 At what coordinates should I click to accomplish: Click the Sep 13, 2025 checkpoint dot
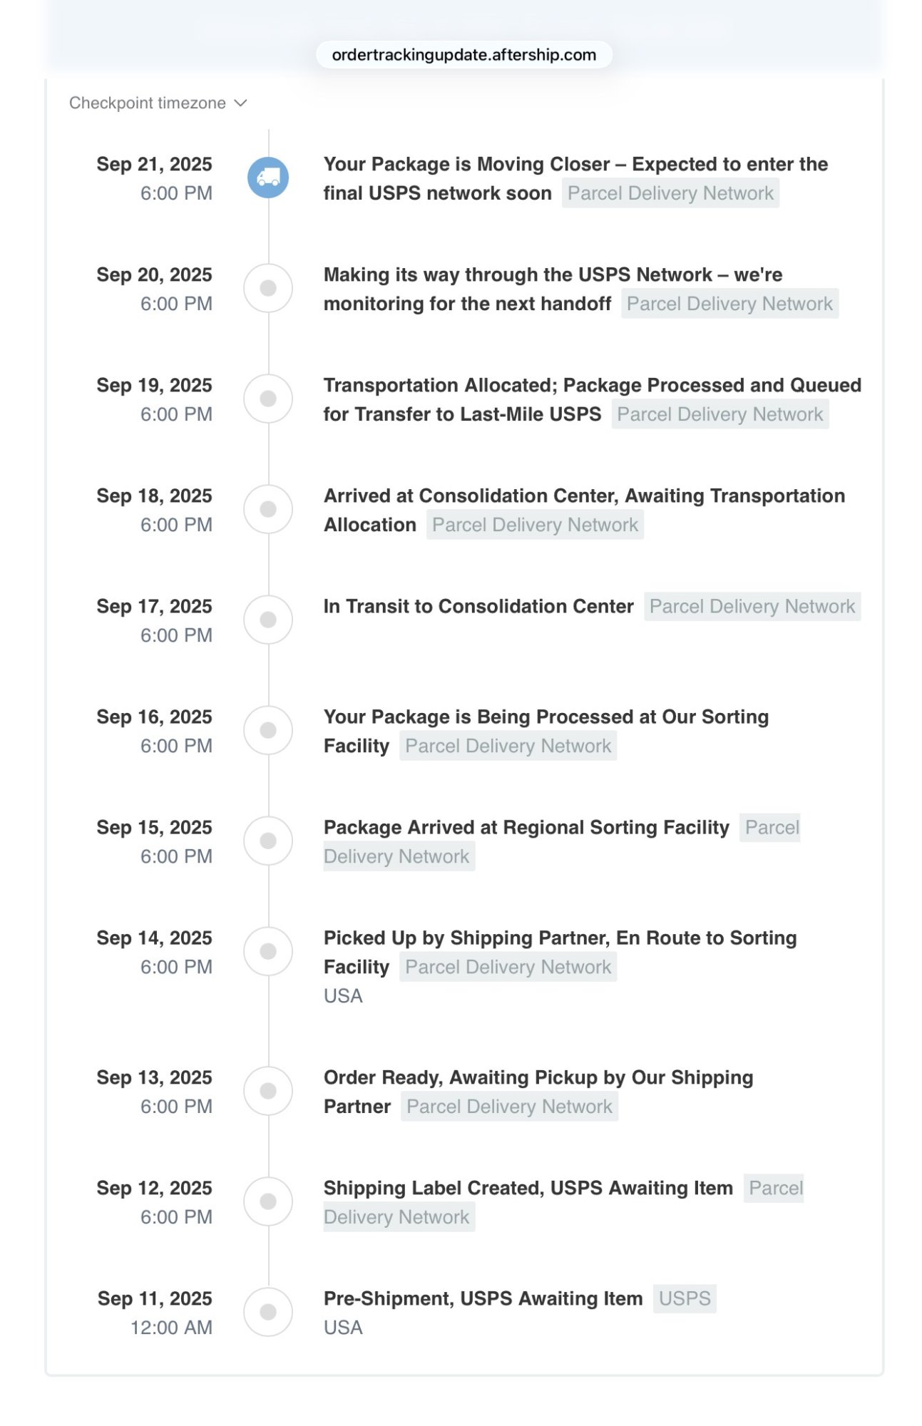coord(268,1091)
